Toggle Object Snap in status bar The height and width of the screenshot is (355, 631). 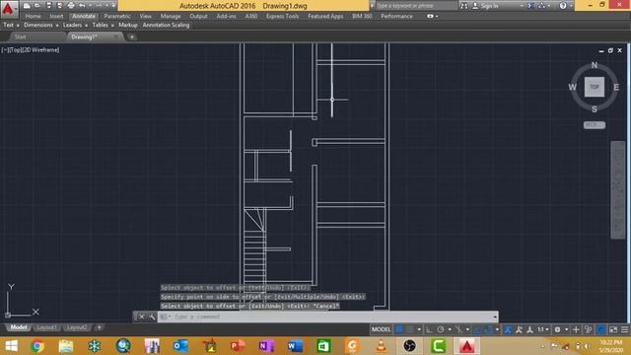point(488,329)
